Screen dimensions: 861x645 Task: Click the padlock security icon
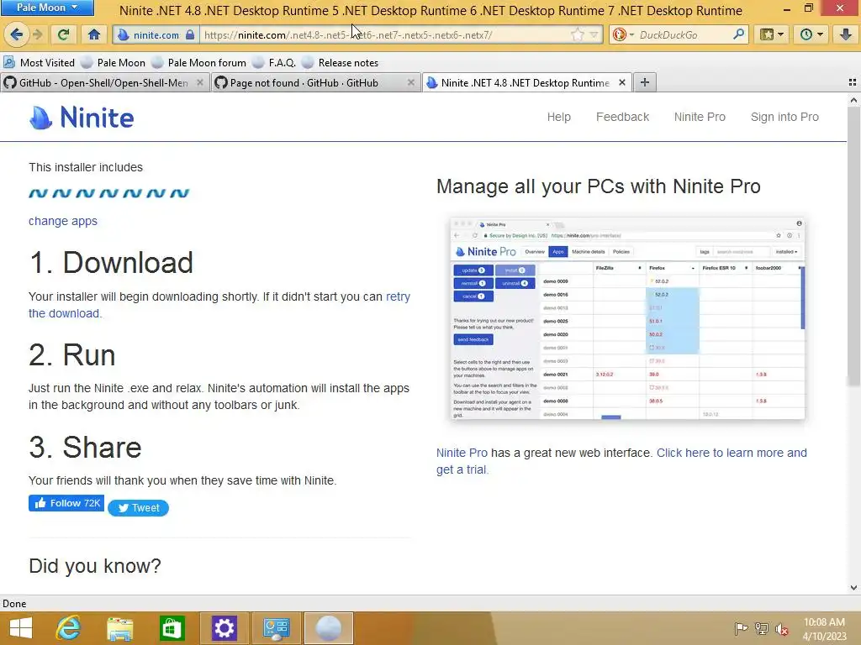point(190,35)
